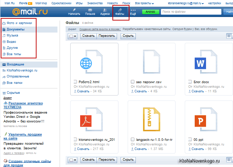Tick the checkbox for ktonanovenkogo.ru_201

[x=75, y=139]
